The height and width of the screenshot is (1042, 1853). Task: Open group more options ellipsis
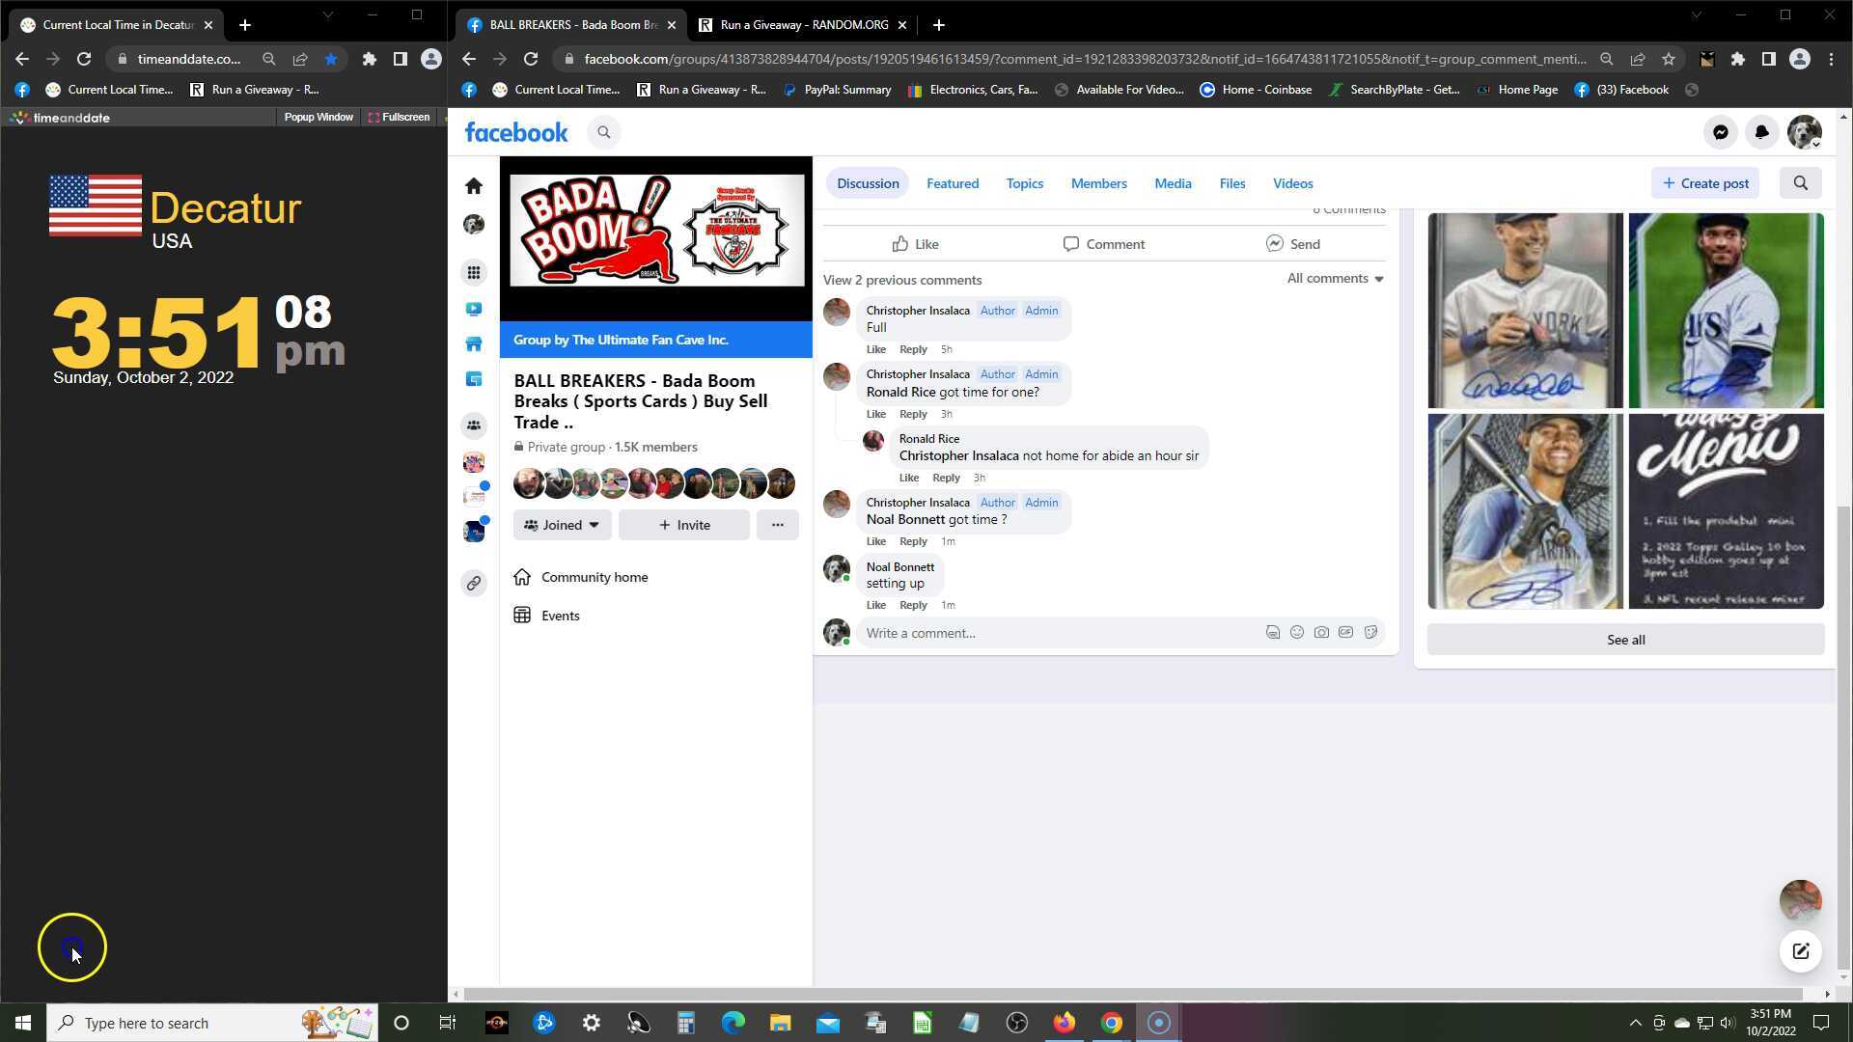(x=777, y=525)
